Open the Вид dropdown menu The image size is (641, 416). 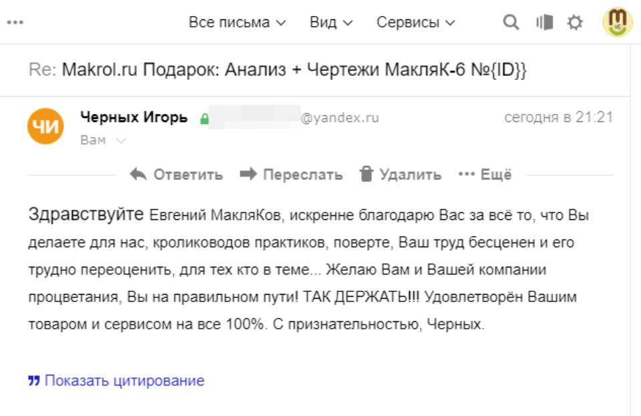coord(331,23)
